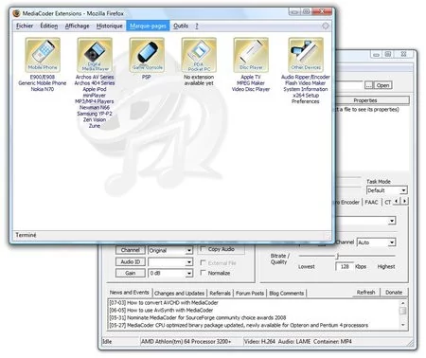
Task: Click the Firefox icon in title bar
Action: pos(16,13)
